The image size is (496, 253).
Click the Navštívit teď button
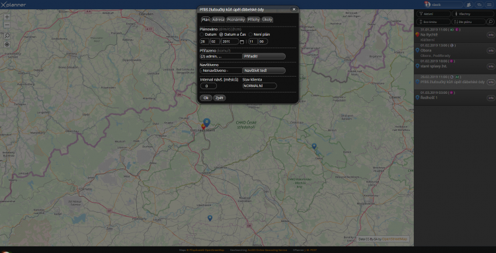(x=264, y=71)
